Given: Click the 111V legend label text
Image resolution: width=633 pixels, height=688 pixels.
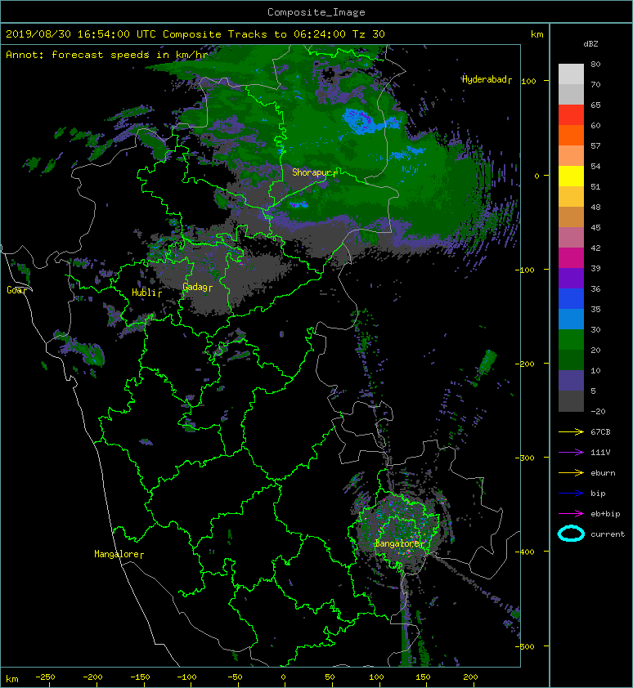Looking at the screenshot, I should click(600, 453).
